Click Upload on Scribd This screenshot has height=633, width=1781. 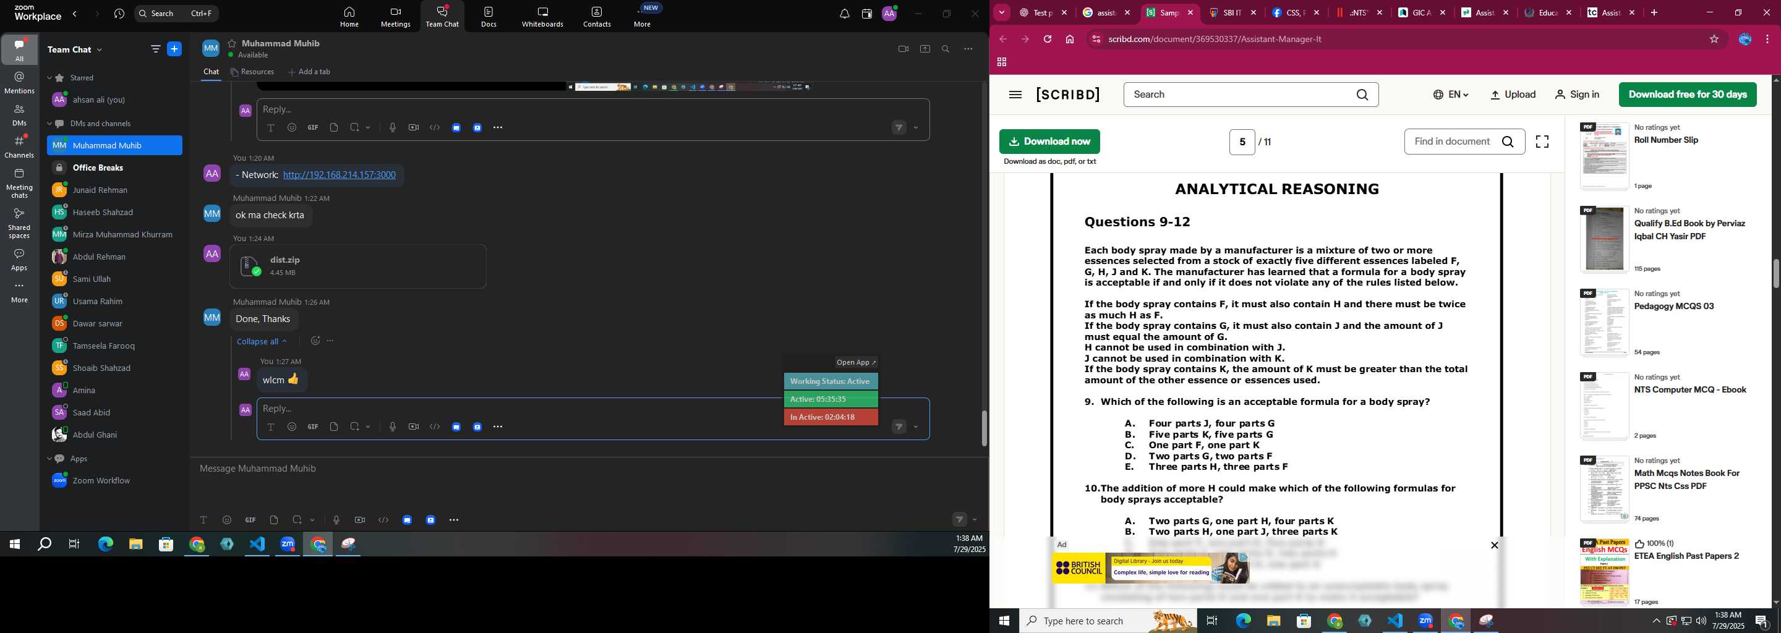tap(1513, 95)
